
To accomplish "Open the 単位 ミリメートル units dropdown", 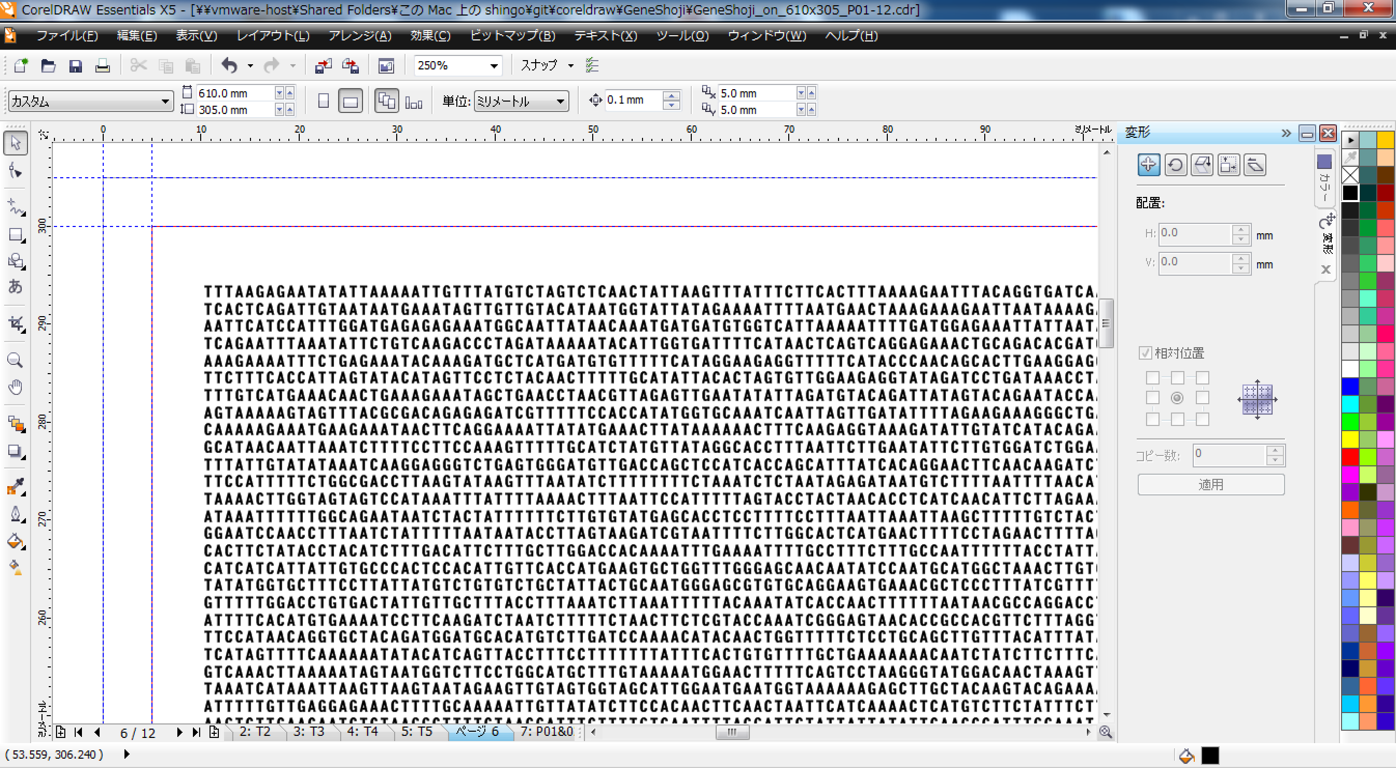I will coord(561,101).
